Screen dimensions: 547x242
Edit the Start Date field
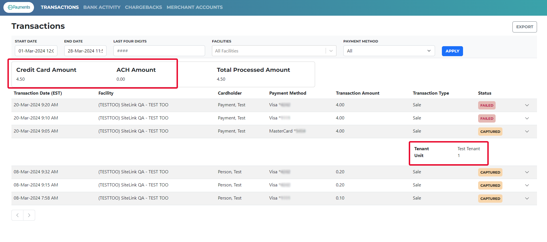pos(36,51)
